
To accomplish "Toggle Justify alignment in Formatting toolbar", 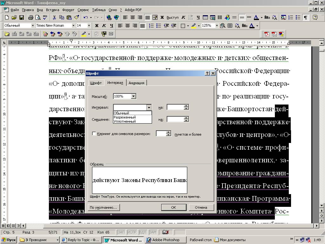I will [x=143, y=26].
